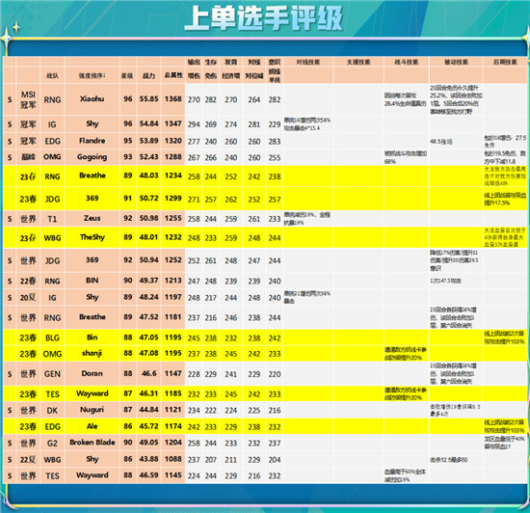The image size is (530, 513).
Task: Click the 强度排序 sort arrow header
Action: point(92,76)
